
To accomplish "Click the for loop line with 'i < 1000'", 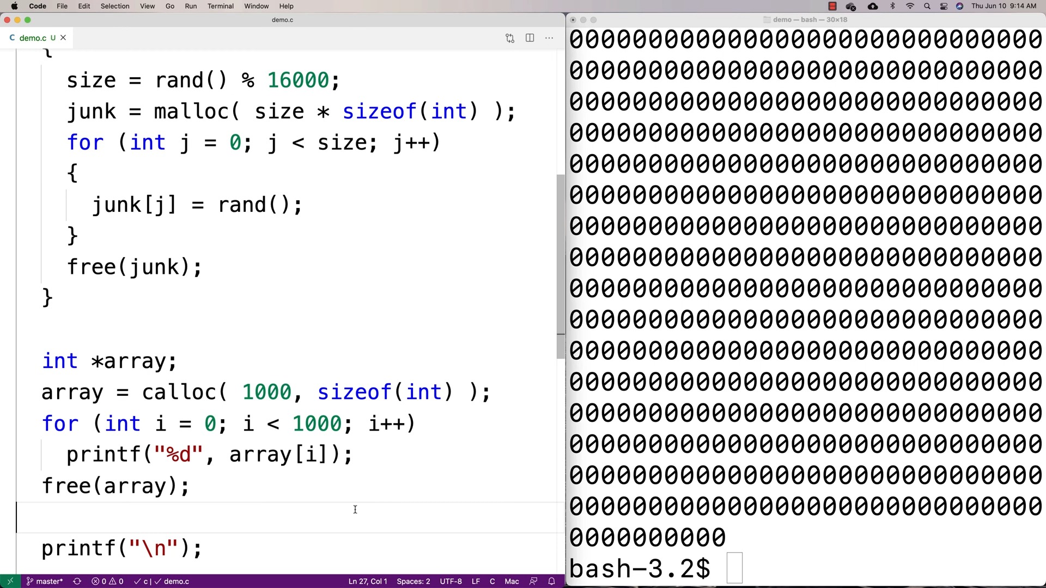I will click(x=229, y=423).
